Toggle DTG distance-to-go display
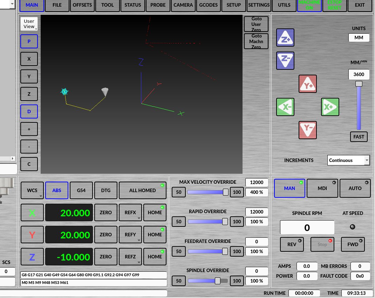375x298 pixels. (x=106, y=190)
